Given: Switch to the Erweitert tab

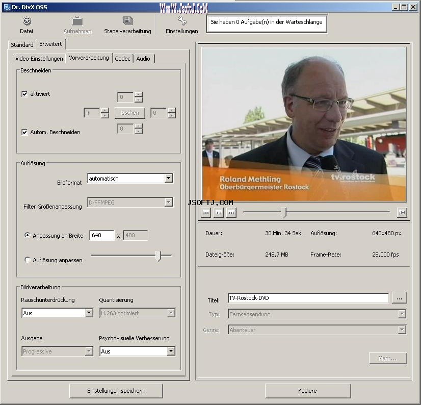Looking at the screenshot, I should (50, 44).
